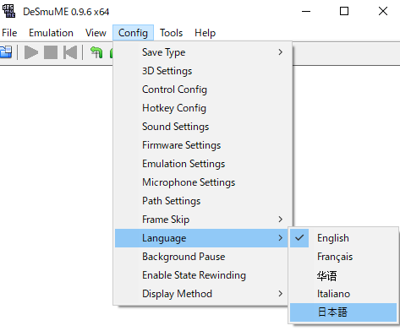Open Hotkey Config
The width and height of the screenshot is (400, 331).
click(202, 108)
